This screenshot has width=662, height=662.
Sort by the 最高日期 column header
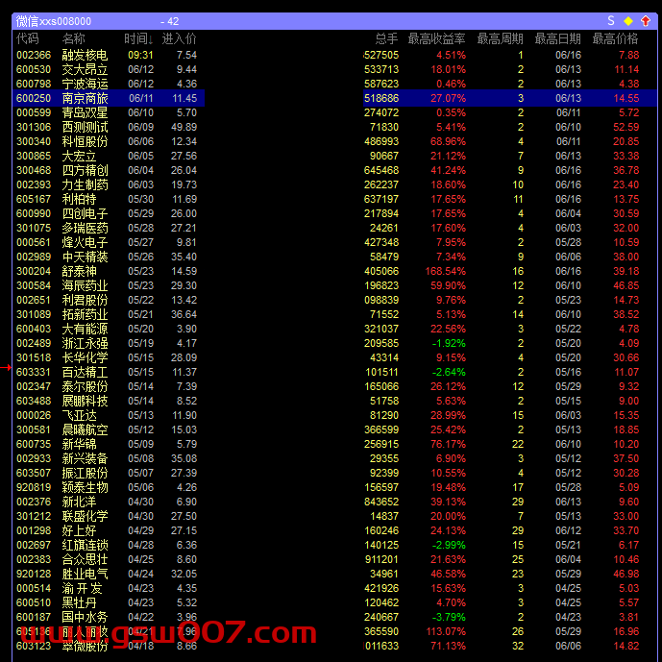tap(557, 38)
